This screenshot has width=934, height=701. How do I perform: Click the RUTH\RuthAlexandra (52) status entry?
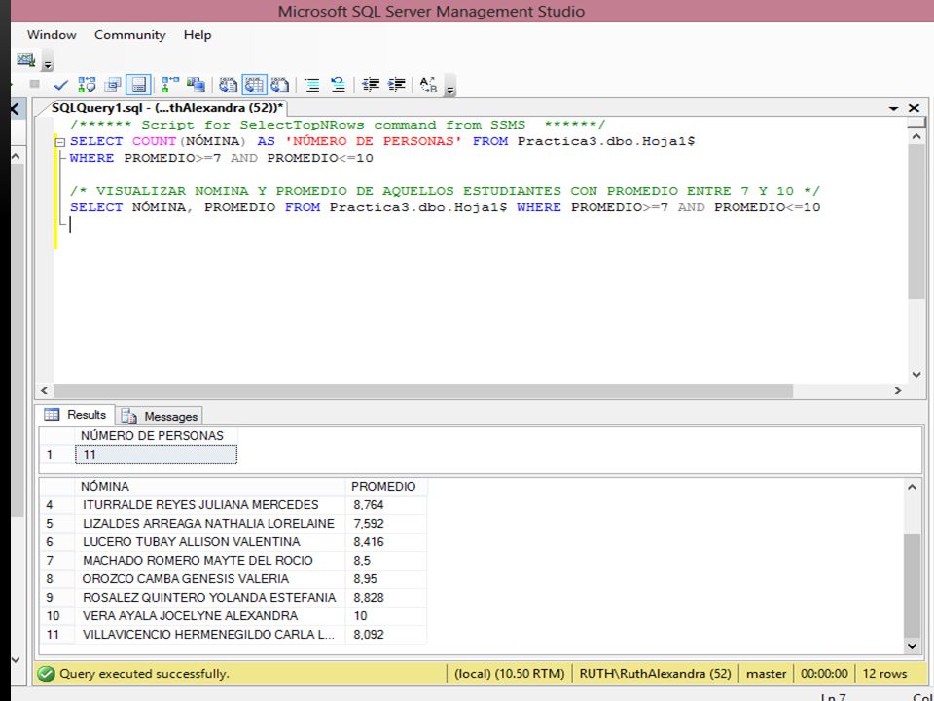[655, 674]
